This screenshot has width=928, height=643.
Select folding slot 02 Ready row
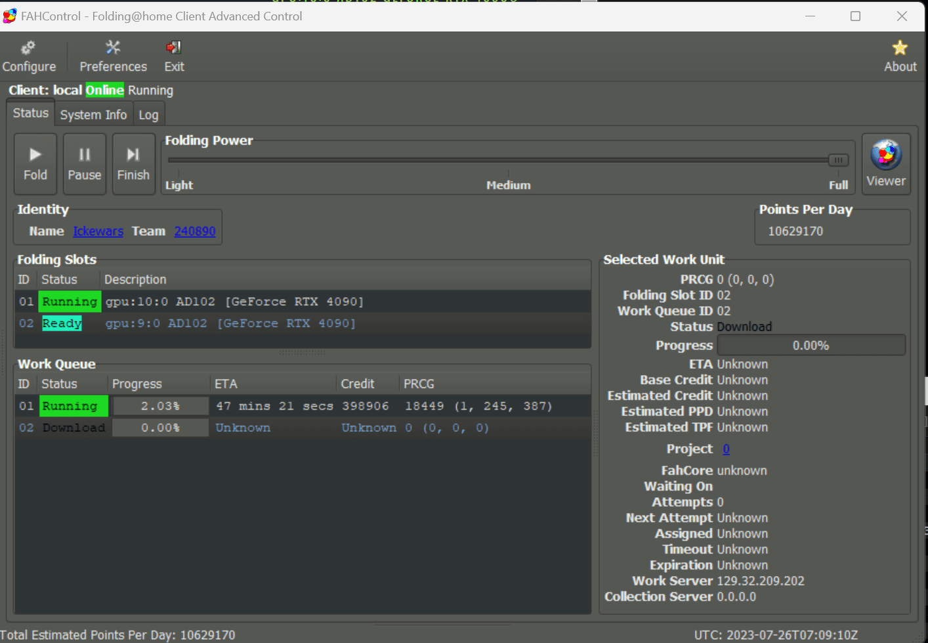[303, 323]
